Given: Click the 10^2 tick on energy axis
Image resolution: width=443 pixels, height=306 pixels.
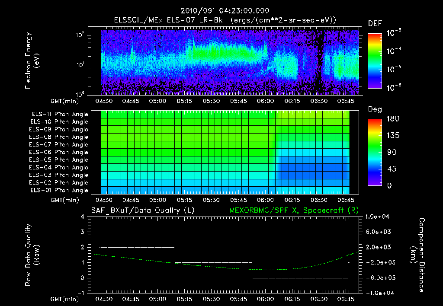Looking at the screenshot, I should [80, 35].
